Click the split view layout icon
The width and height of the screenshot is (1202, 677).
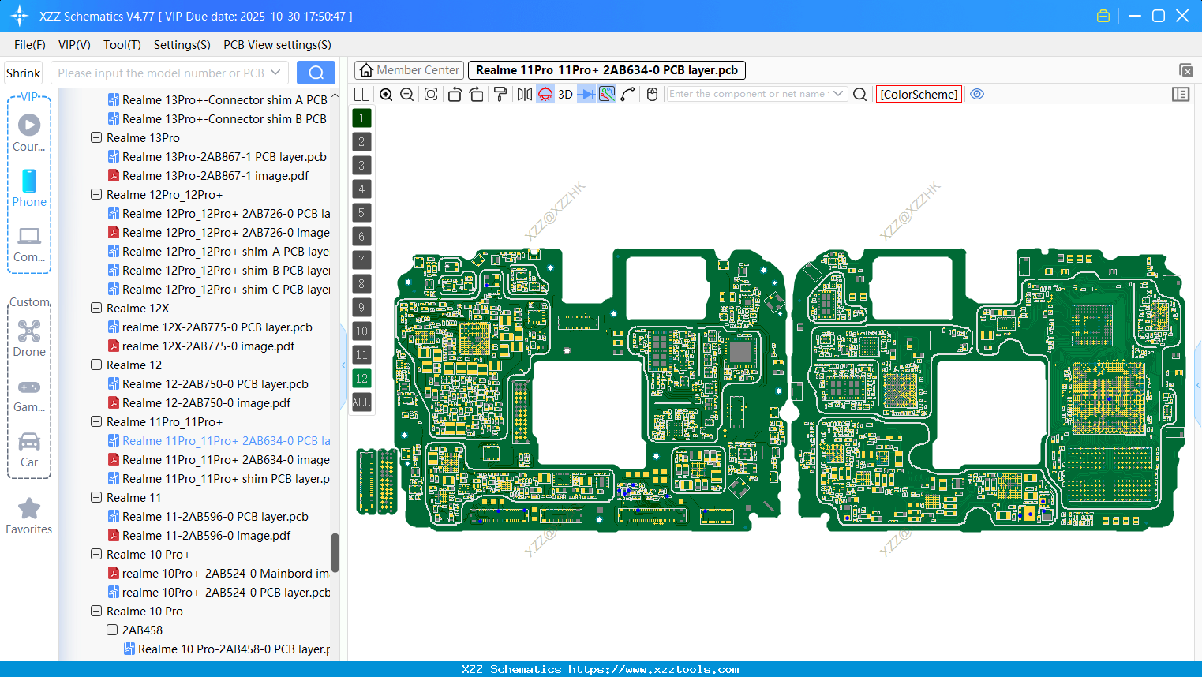(x=362, y=95)
